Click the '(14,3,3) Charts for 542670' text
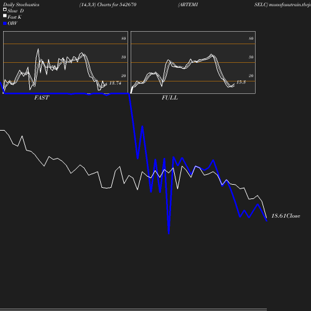Viewport: 311px width, 311px height. [108, 5]
